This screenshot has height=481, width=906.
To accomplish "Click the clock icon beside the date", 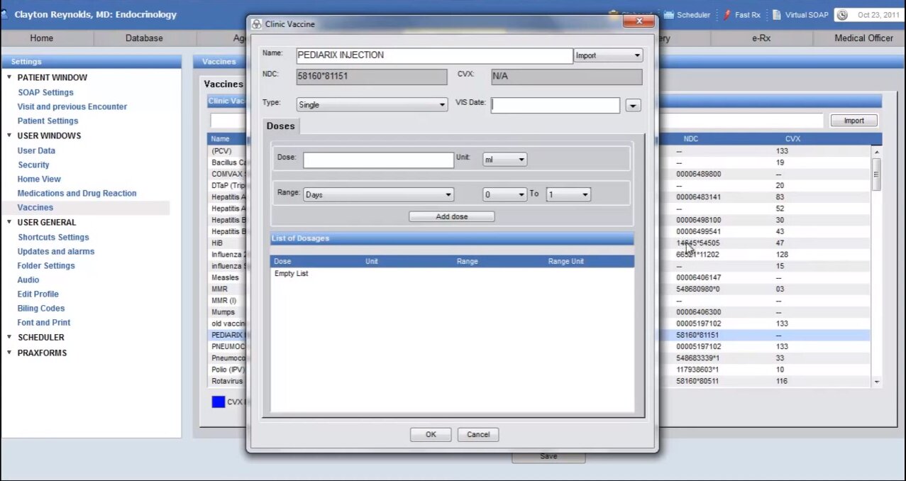I will click(x=841, y=15).
